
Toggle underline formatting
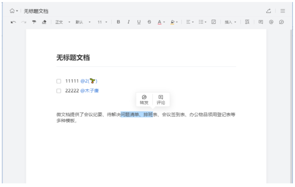pos(139,22)
